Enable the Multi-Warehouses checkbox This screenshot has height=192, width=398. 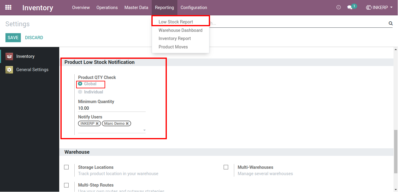(x=226, y=167)
